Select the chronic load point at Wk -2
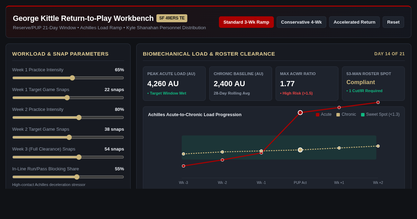The image size is (417, 219). pyautogui.click(x=222, y=152)
